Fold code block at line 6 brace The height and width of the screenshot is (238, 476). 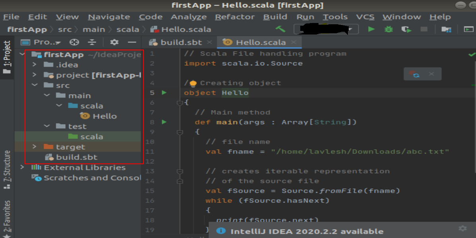coord(180,103)
